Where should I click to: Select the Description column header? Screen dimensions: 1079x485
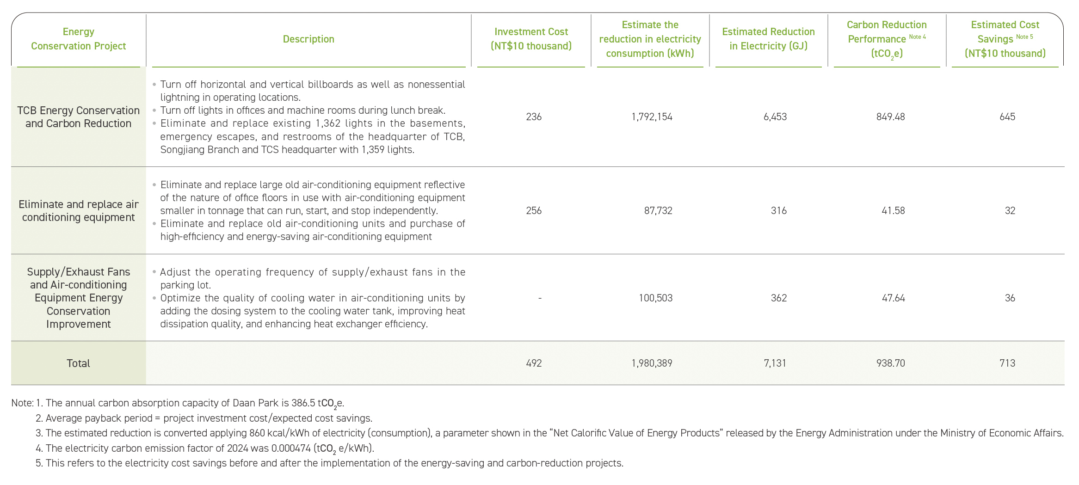click(308, 39)
